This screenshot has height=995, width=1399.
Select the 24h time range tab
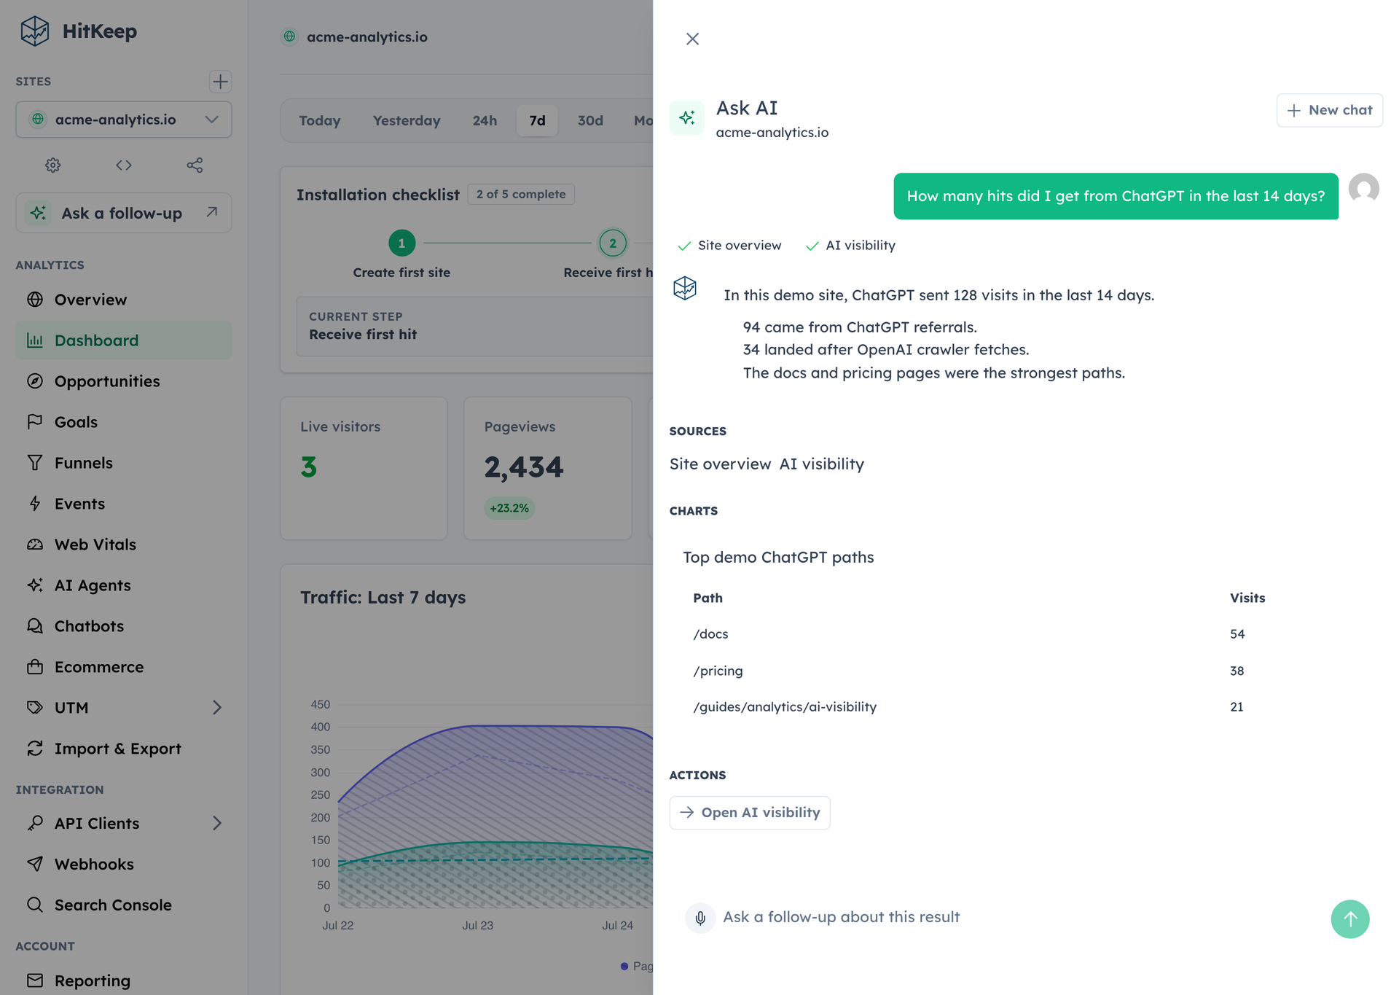point(485,121)
